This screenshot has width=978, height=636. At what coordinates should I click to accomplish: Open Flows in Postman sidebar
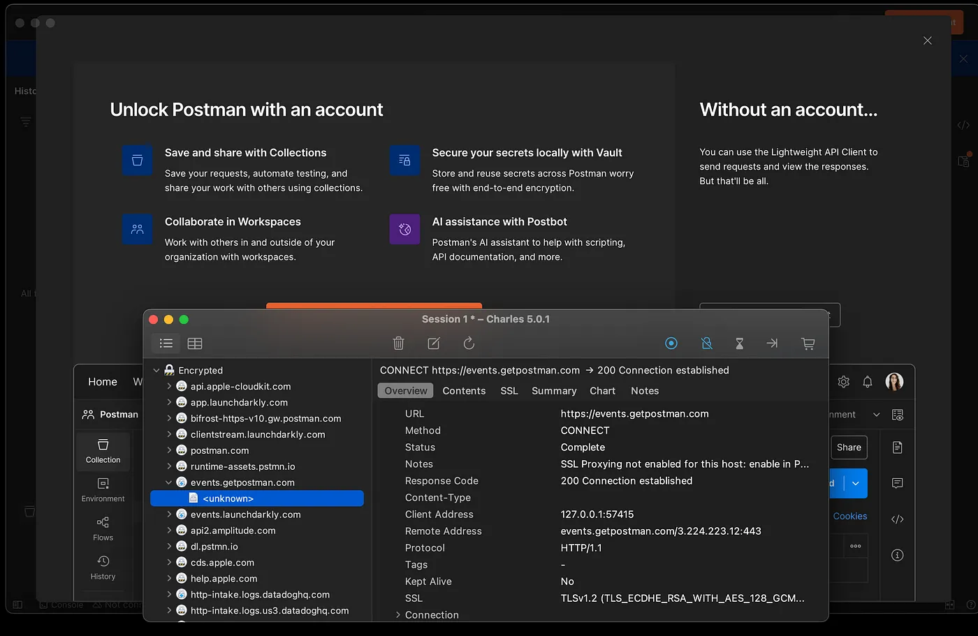click(x=103, y=528)
